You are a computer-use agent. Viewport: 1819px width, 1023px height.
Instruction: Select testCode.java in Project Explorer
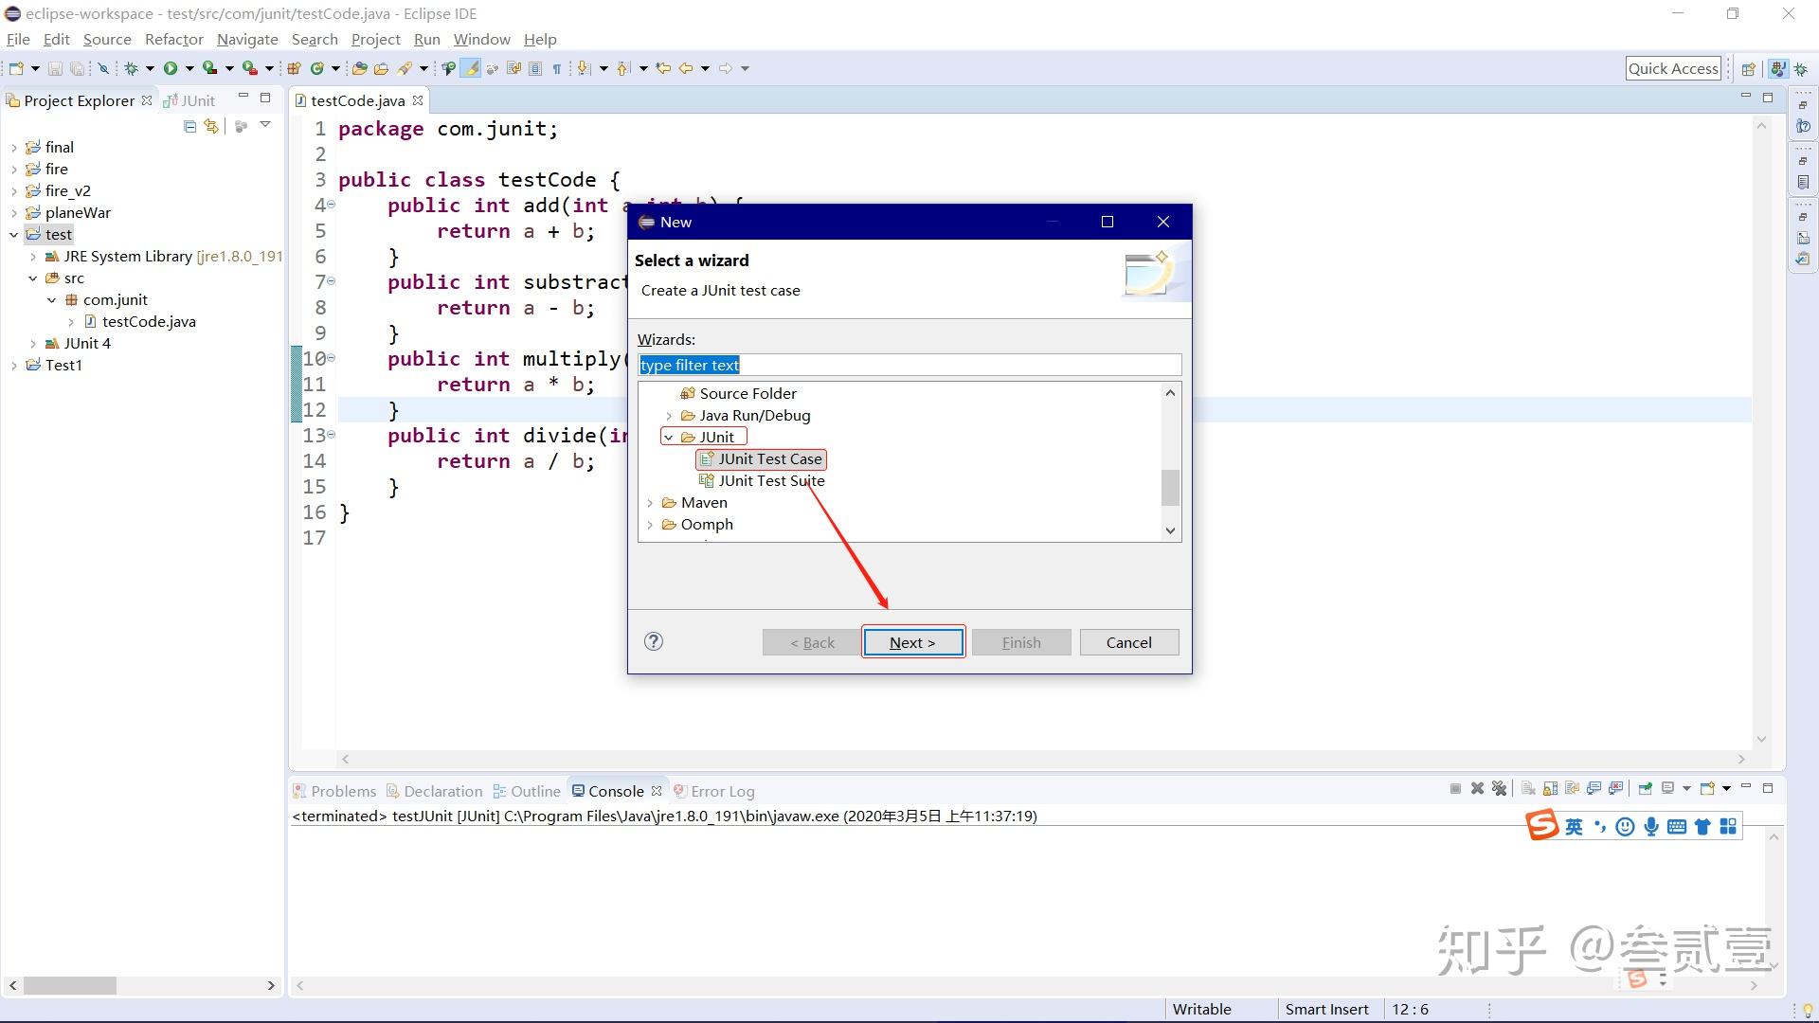[139, 322]
